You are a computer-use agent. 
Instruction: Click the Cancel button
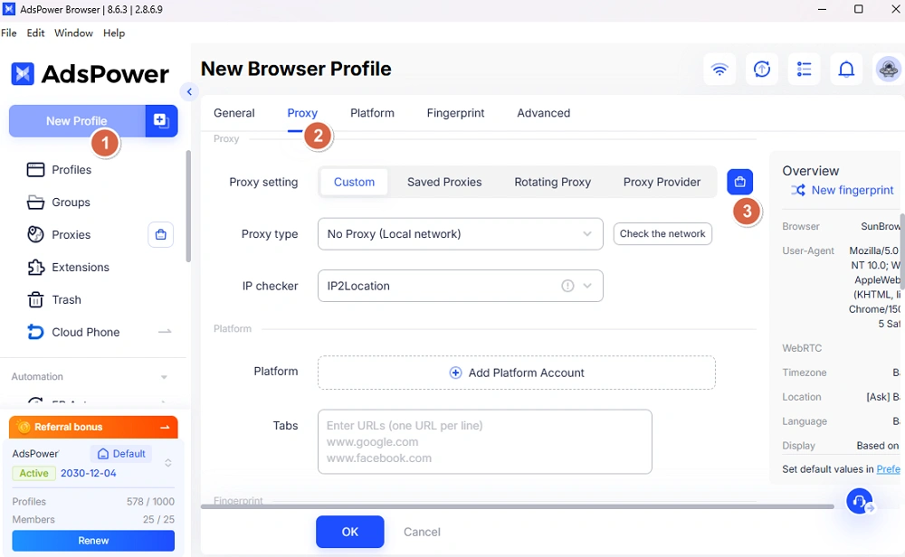[422, 533]
